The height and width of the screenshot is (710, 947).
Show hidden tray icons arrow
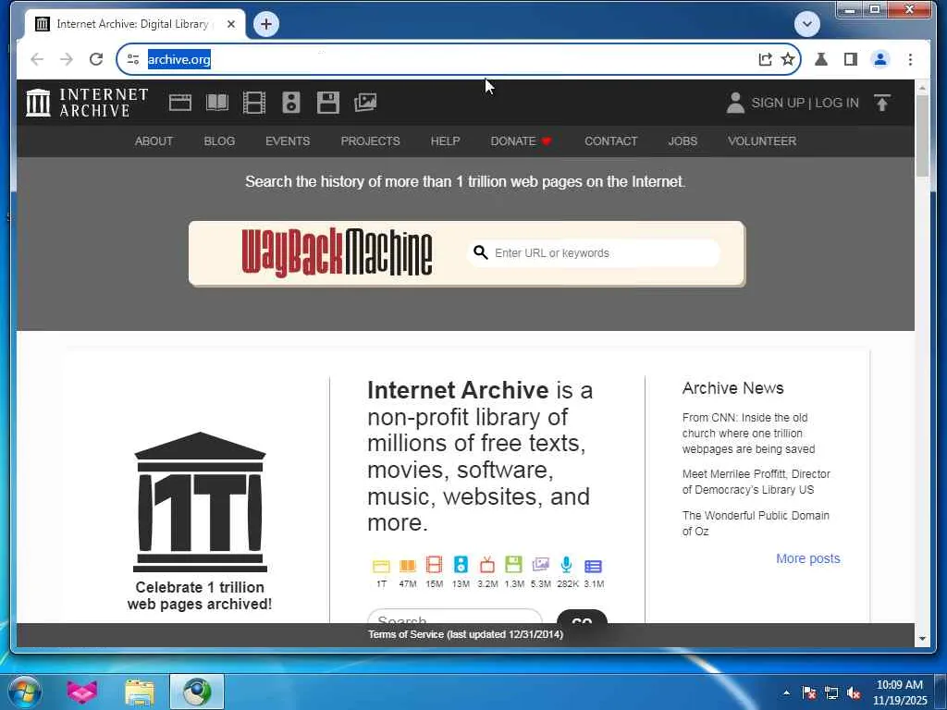click(786, 692)
